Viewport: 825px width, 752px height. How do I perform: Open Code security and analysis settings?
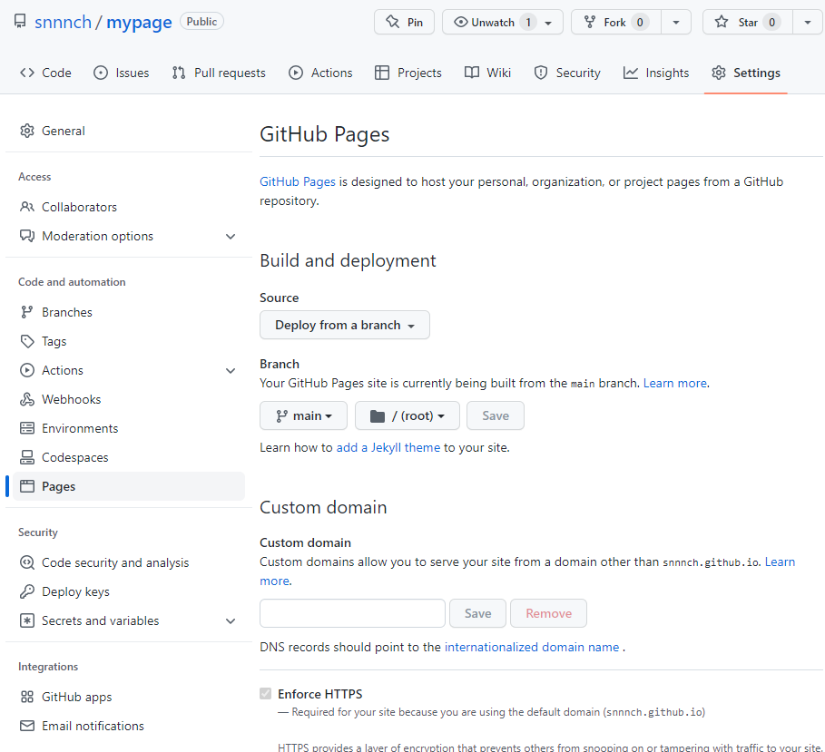click(x=115, y=562)
